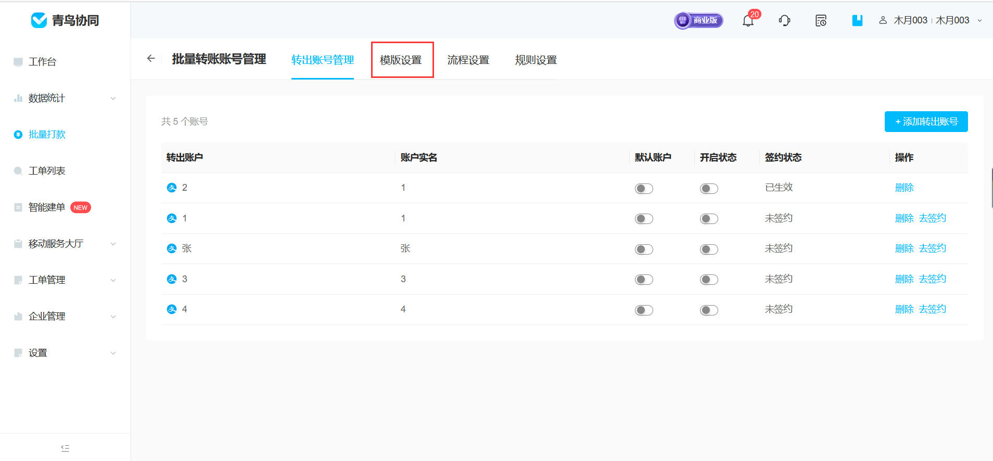Expand the 数据统计 menu chevron

click(113, 98)
